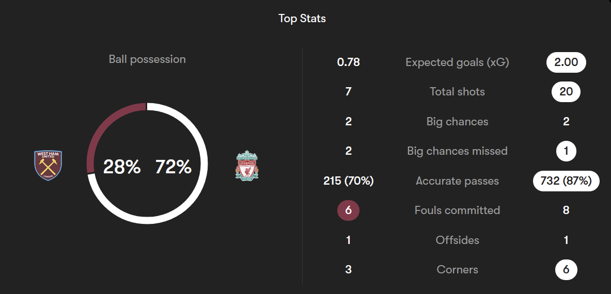Click the 2.00 xG pill
Image resolution: width=611 pixels, height=294 pixels.
tap(566, 62)
